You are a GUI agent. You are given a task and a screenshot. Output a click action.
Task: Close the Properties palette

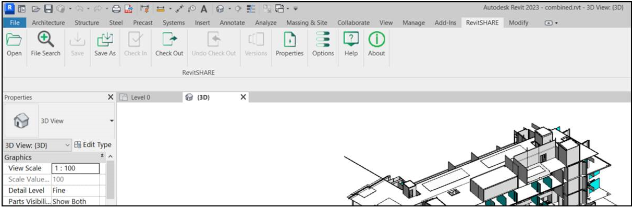coord(111,97)
